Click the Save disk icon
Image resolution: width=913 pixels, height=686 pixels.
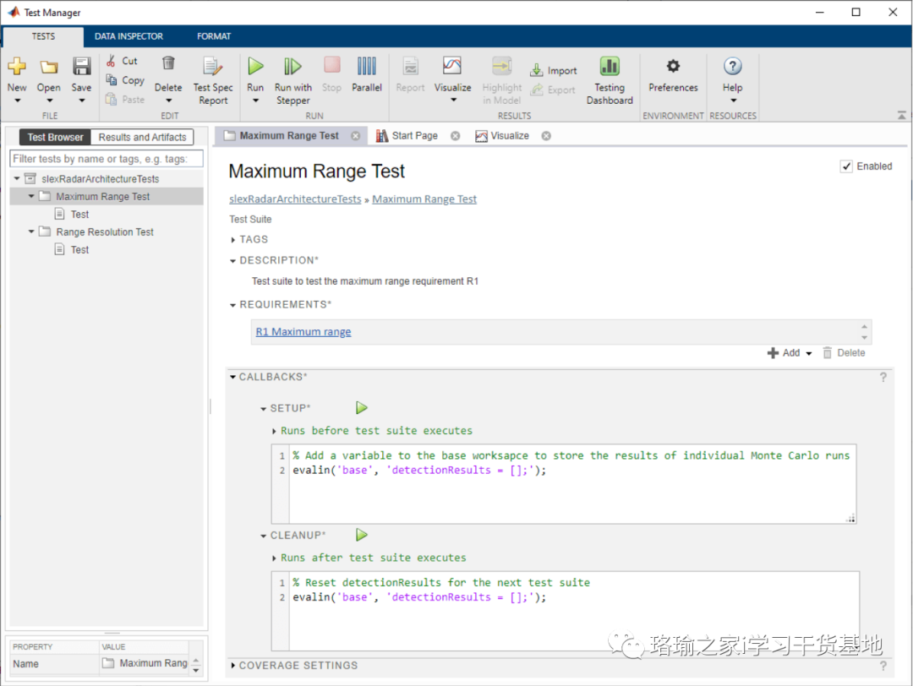tap(81, 67)
